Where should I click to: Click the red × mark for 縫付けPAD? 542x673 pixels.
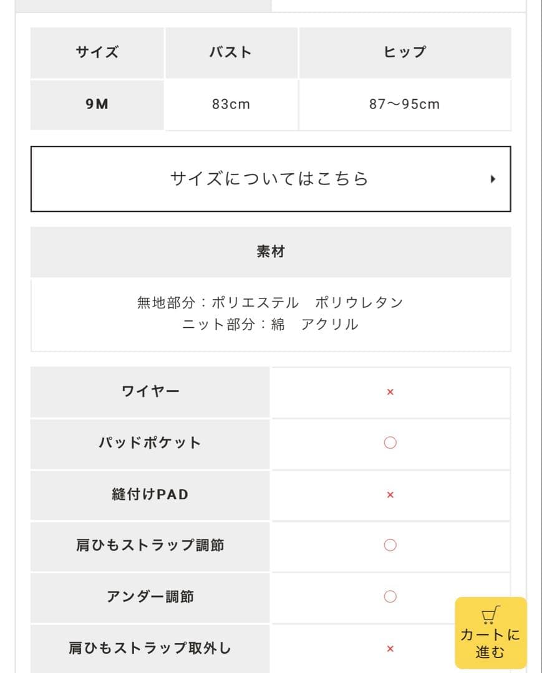[x=390, y=495]
